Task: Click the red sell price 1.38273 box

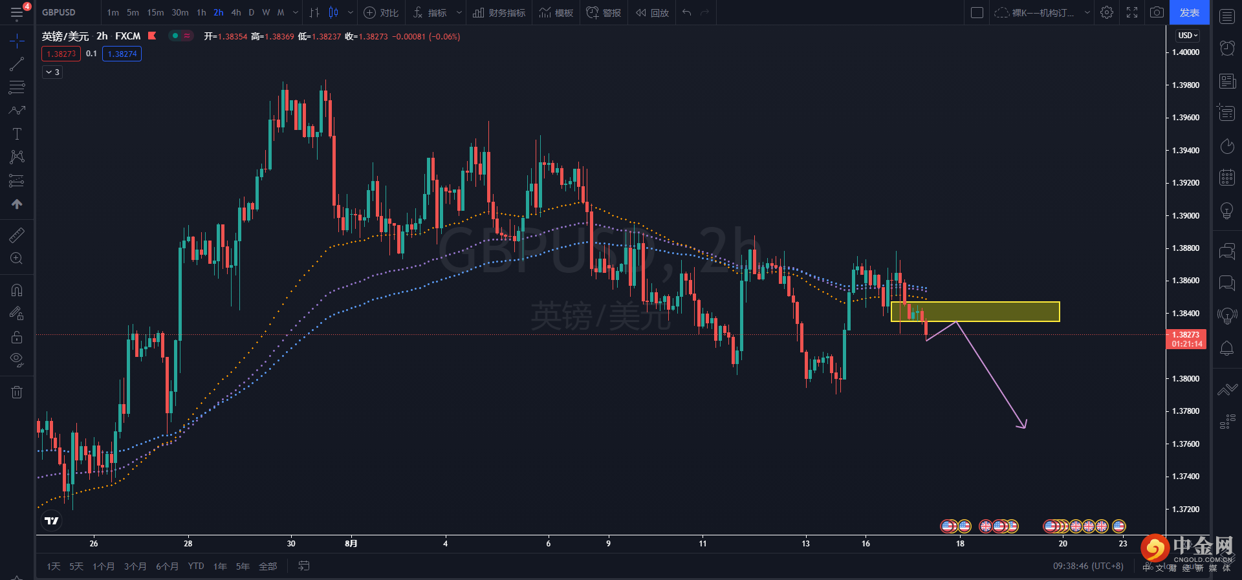Action: [x=61, y=54]
